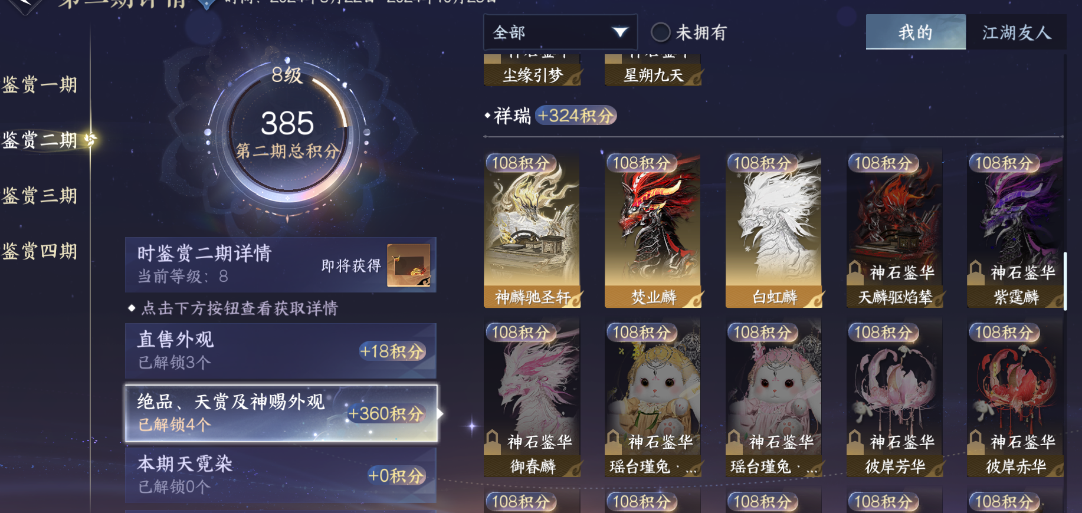Open the 全部 category dropdown
Screen dimensions: 1082x513
click(x=560, y=32)
